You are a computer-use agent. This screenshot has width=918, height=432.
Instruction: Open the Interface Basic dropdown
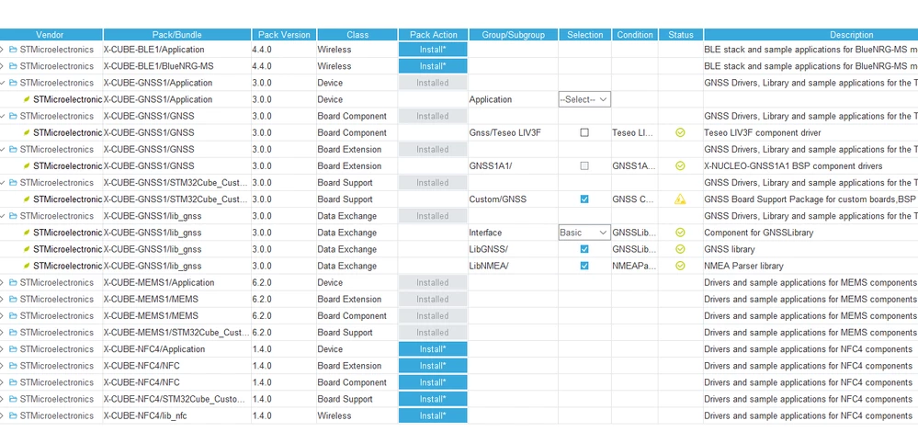584,233
